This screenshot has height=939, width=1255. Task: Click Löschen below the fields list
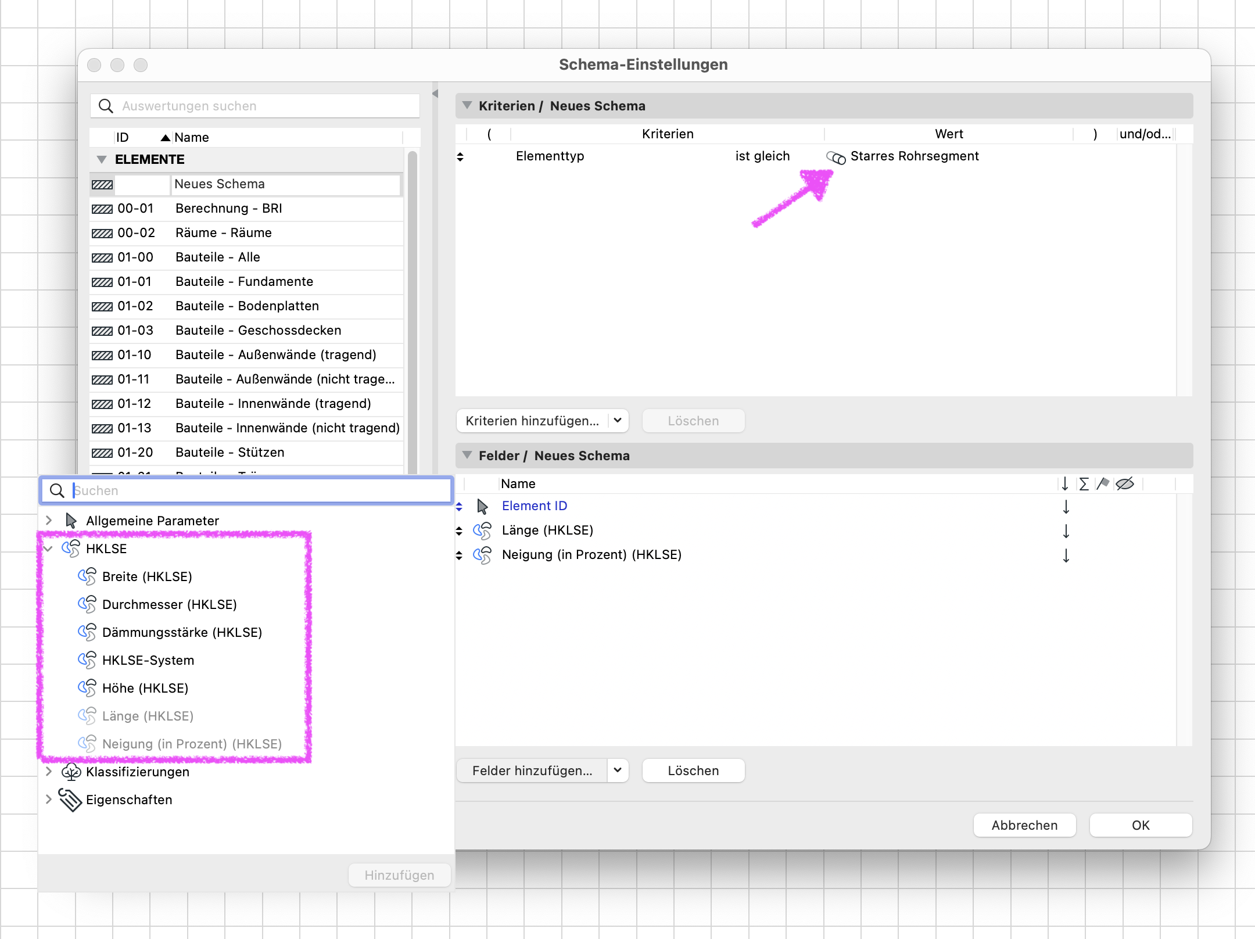point(693,770)
